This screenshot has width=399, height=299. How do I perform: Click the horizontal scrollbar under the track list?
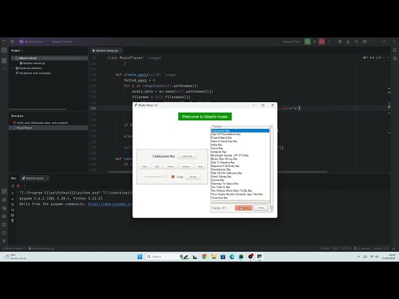(240, 201)
